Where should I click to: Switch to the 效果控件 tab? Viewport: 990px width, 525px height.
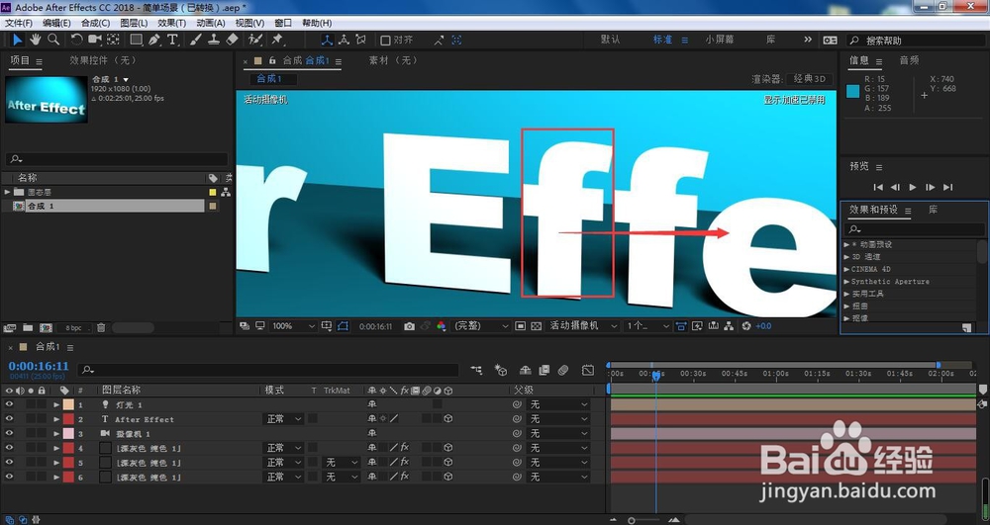click(102, 60)
